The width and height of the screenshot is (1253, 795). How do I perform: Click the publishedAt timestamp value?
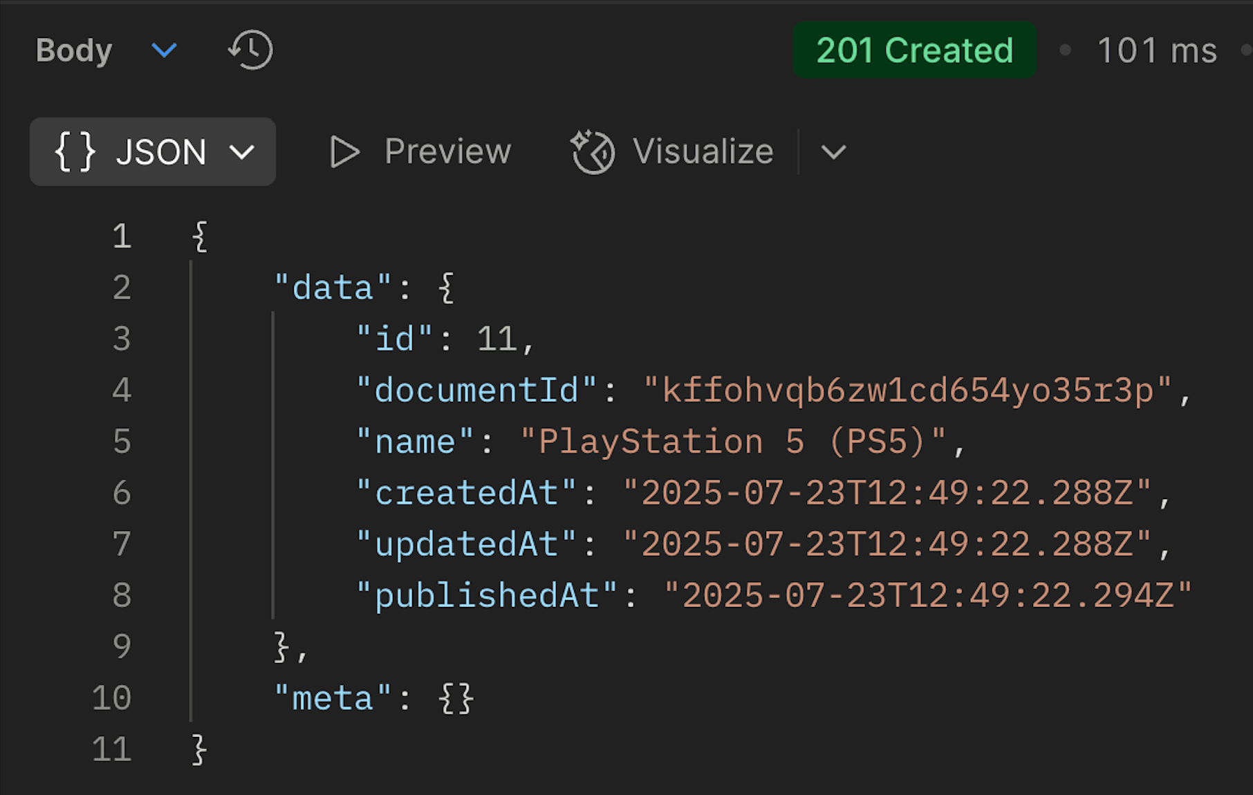[928, 595]
